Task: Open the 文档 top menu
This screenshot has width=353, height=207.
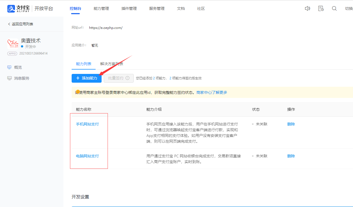Action: [181, 8]
